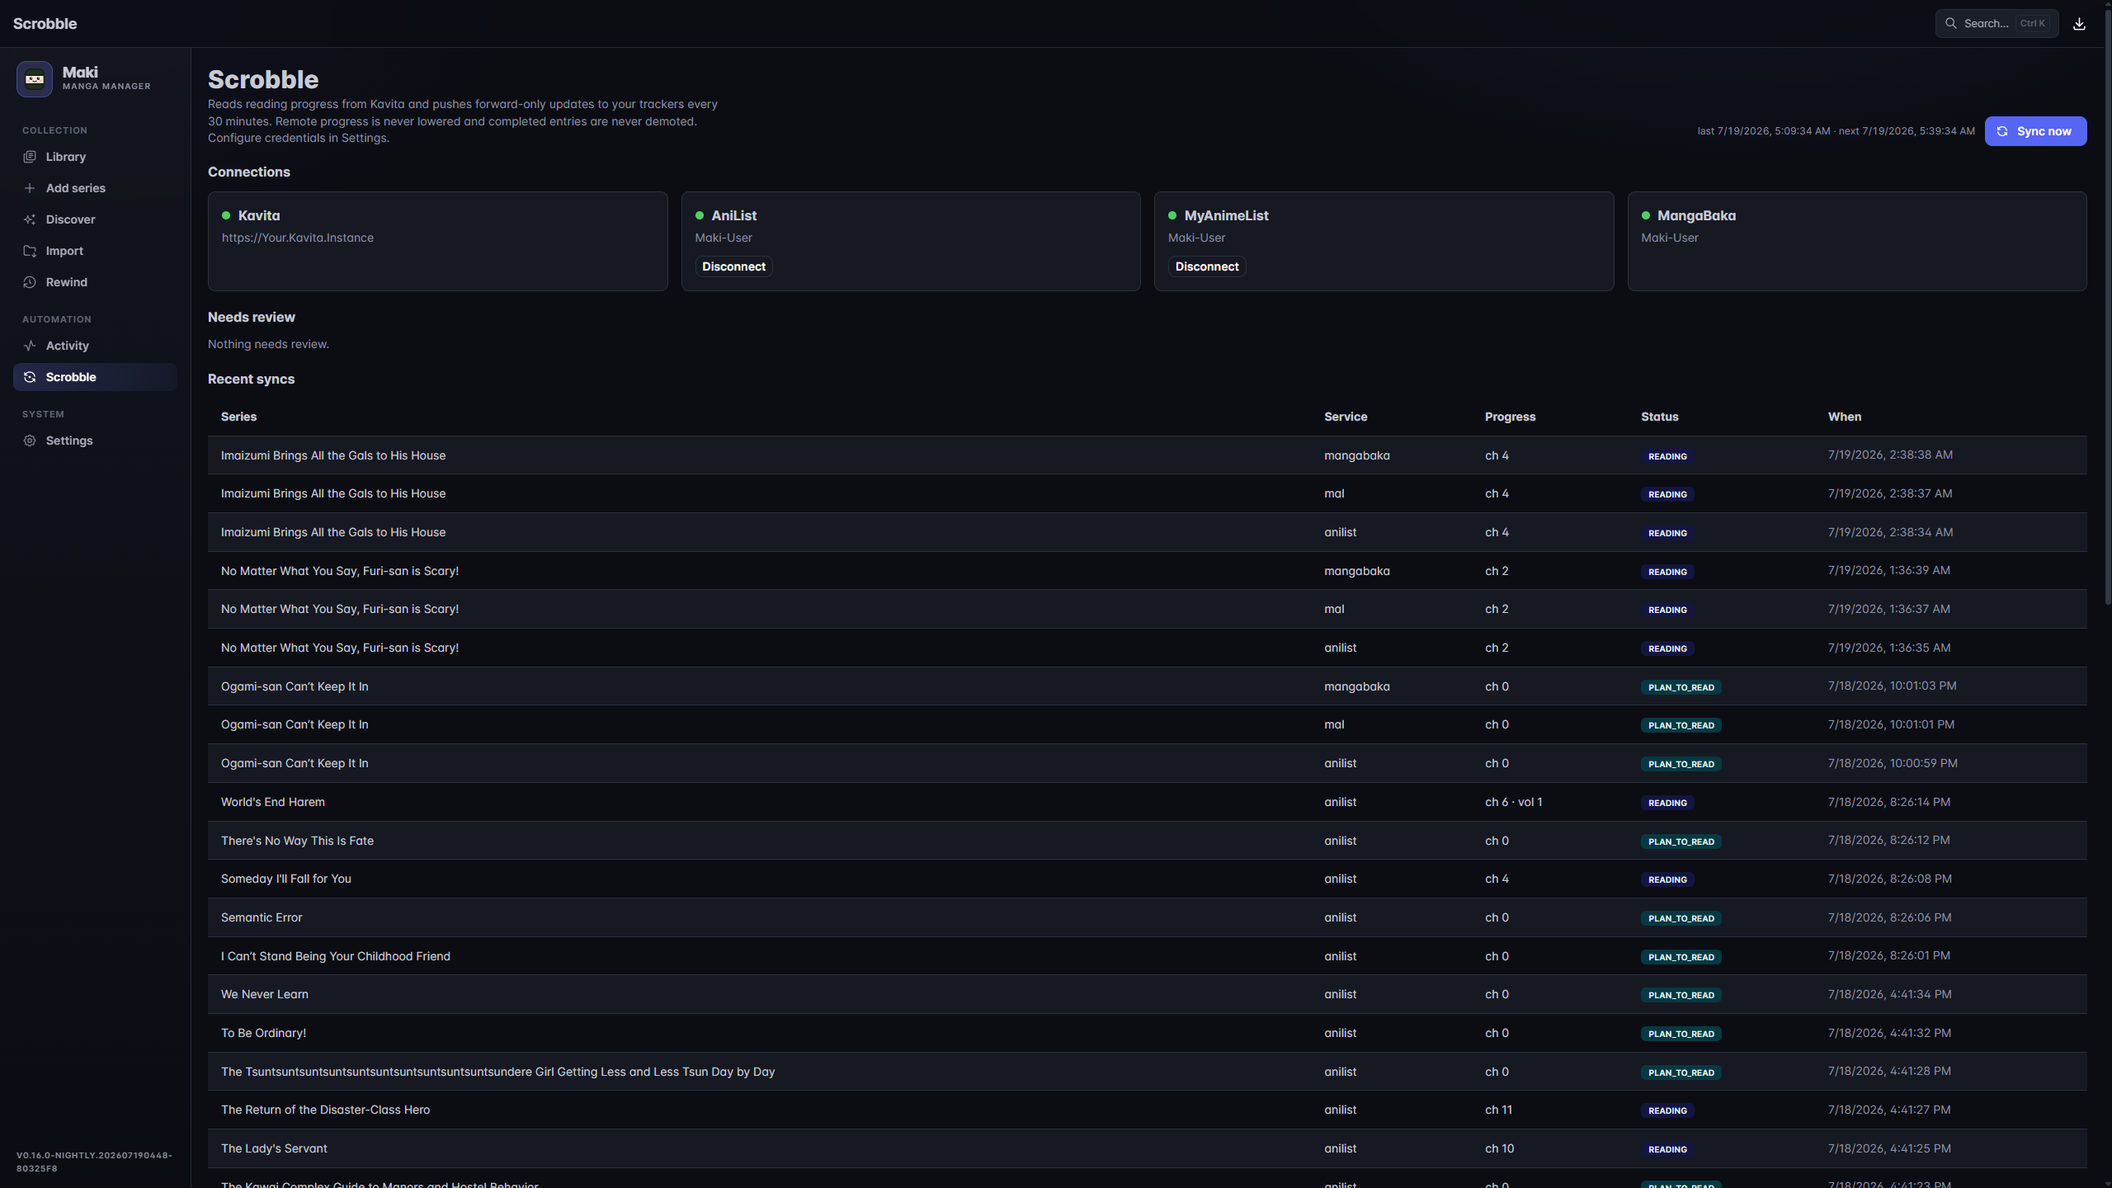Disconnect the AniList connection

pyautogui.click(x=733, y=266)
